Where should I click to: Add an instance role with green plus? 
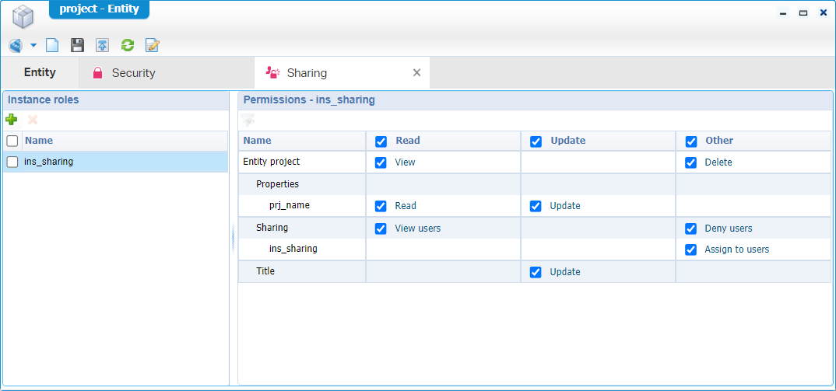(12, 120)
